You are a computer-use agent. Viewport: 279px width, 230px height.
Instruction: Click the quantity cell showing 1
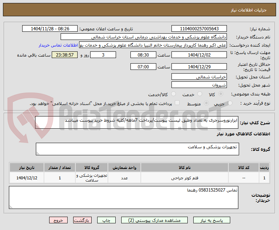click(x=59, y=178)
